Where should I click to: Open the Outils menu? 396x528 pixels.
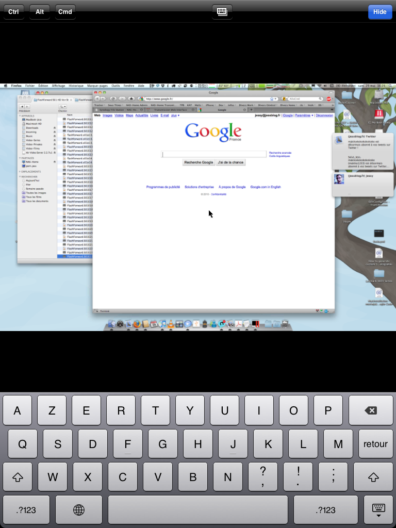tap(115, 86)
